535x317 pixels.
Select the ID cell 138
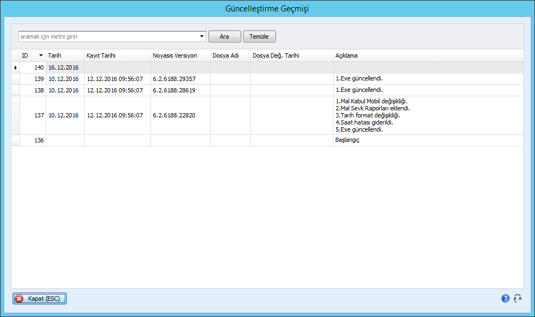click(33, 90)
